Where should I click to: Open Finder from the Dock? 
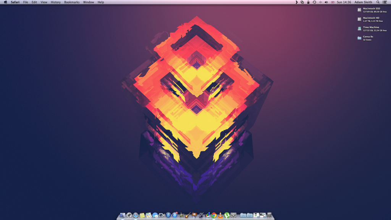point(123,215)
